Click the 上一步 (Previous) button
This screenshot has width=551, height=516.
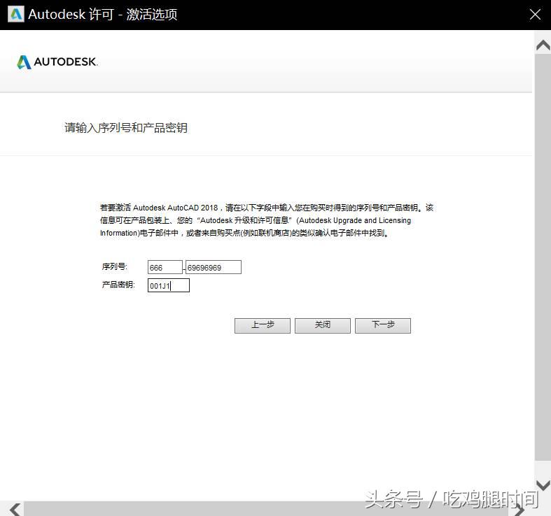tap(263, 325)
